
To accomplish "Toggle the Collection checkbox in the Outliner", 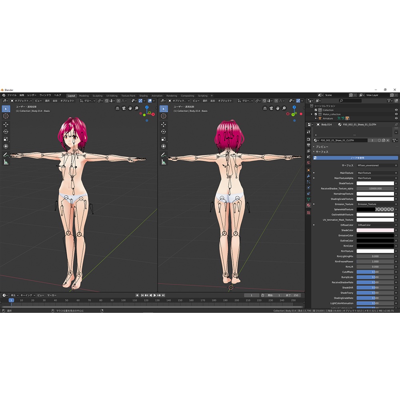I will (x=315, y=110).
